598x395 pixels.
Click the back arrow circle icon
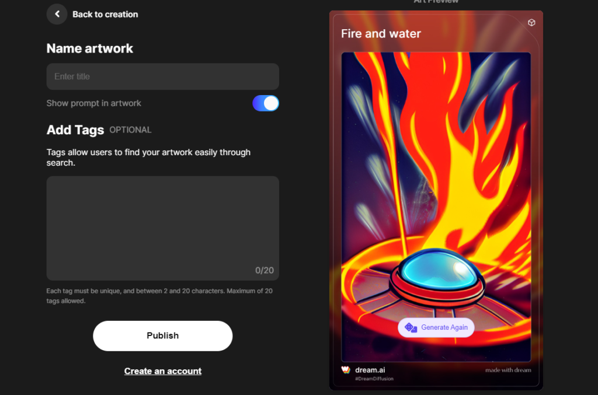pyautogui.click(x=57, y=14)
